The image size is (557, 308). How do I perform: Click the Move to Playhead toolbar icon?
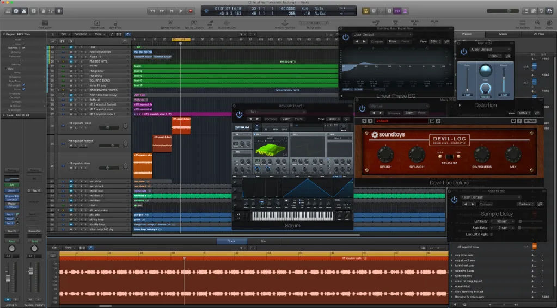coord(285,24)
